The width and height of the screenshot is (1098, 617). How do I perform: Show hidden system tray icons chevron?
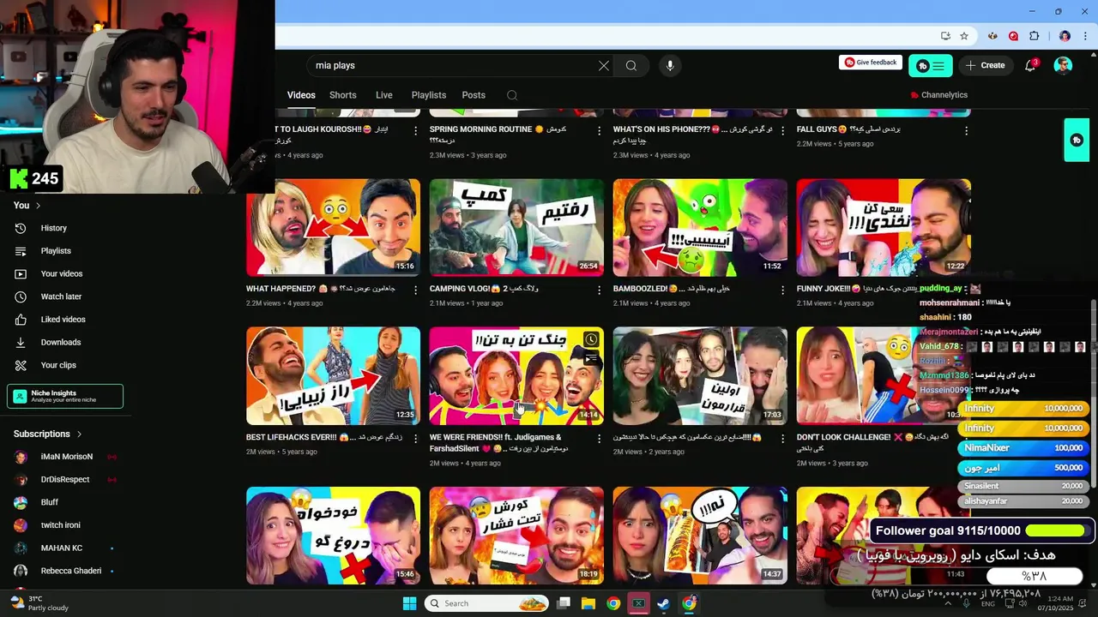(x=950, y=603)
